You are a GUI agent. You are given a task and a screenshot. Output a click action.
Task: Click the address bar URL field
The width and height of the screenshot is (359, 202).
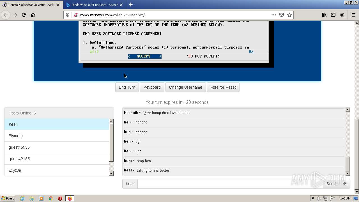174,15
